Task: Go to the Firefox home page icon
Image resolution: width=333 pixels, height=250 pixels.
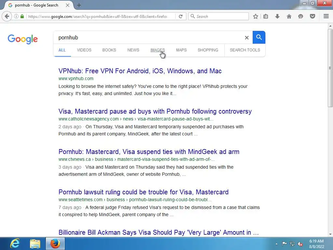Action: click(x=289, y=16)
